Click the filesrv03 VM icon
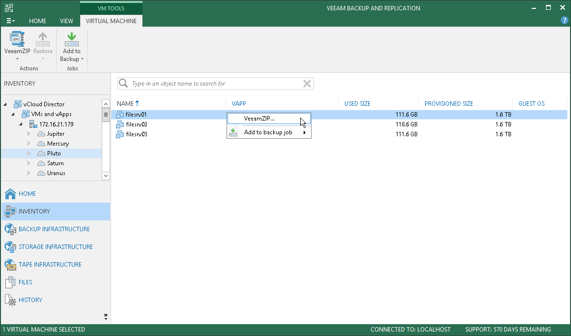The height and width of the screenshot is (336, 571). (x=120, y=134)
